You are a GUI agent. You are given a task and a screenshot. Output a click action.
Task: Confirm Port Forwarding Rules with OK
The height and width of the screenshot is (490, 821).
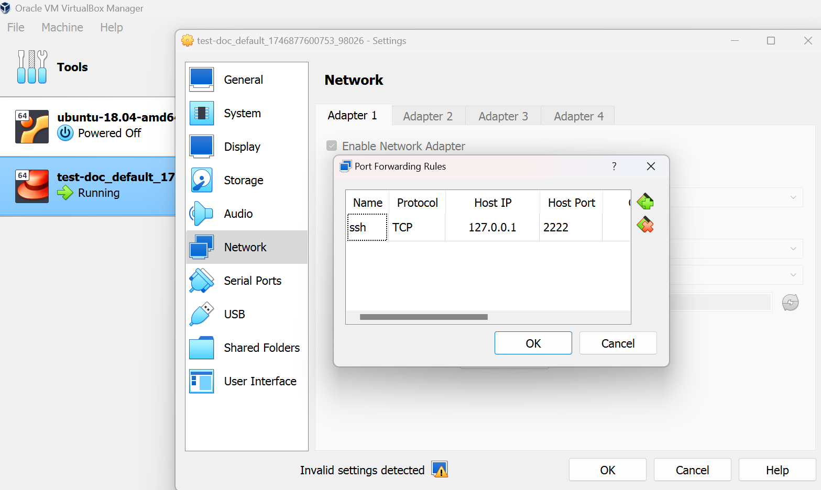[533, 343]
